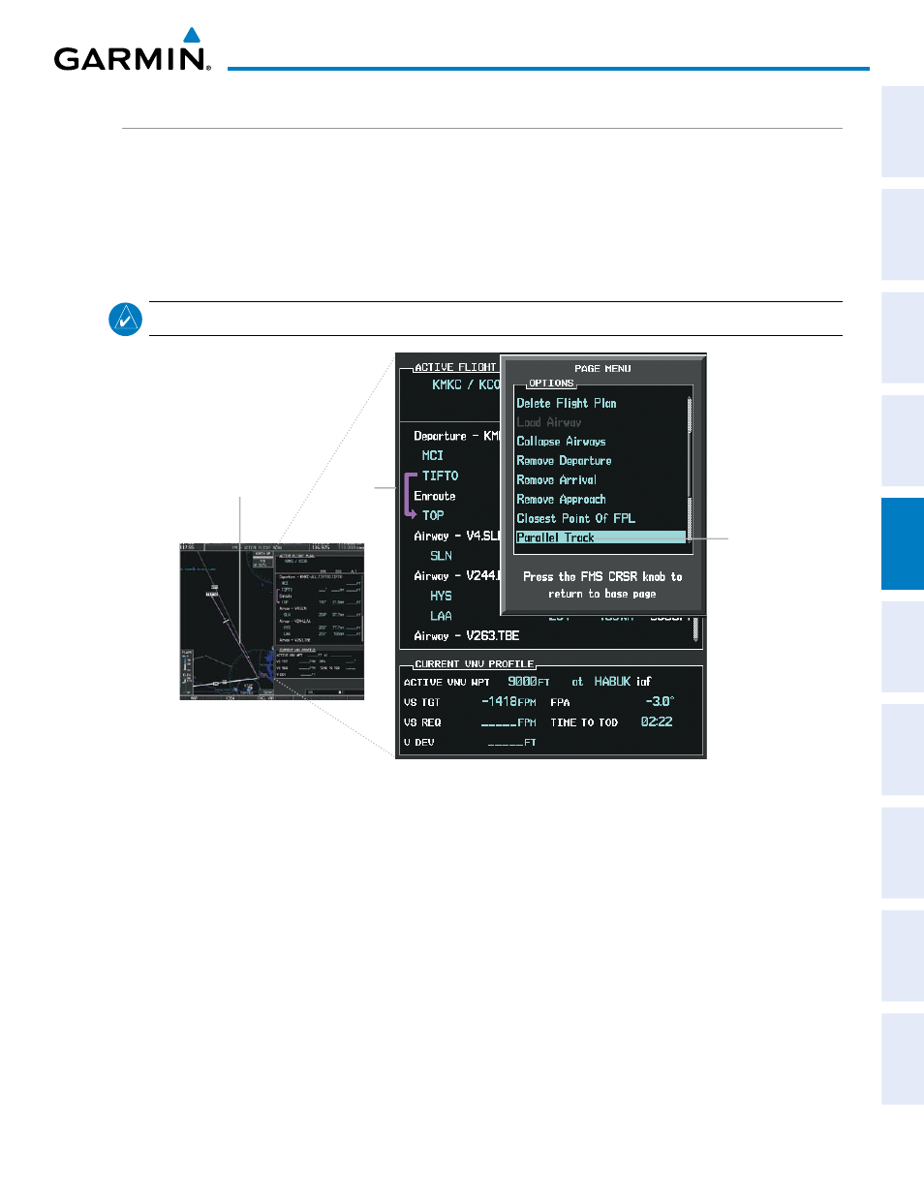Select Remove Approach option
The image size is (924, 1196).
point(561,500)
